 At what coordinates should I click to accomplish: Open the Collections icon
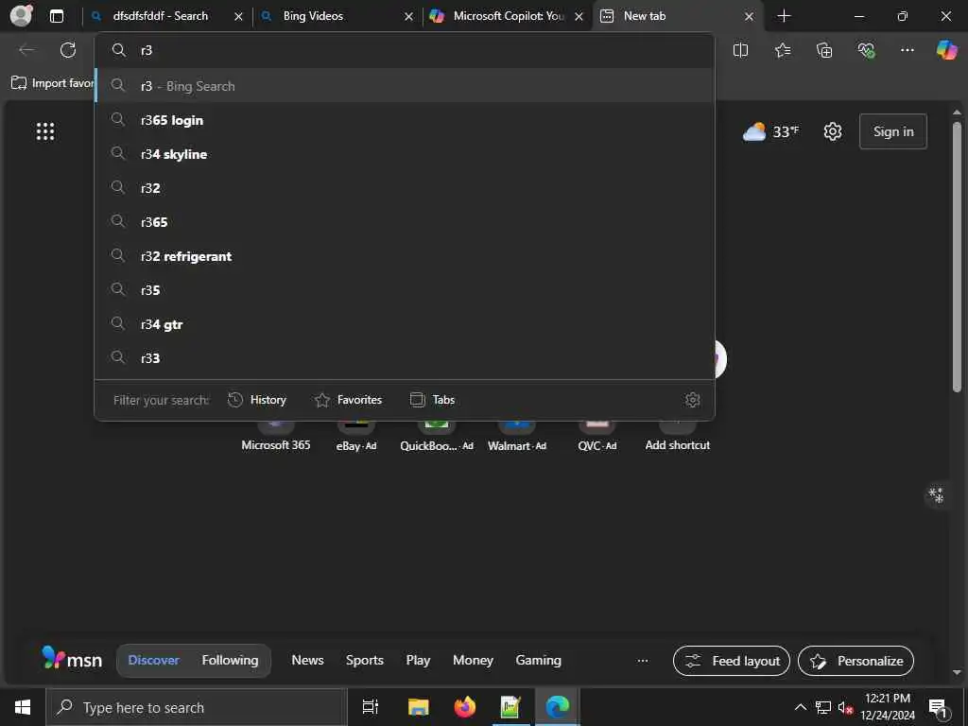click(x=824, y=50)
